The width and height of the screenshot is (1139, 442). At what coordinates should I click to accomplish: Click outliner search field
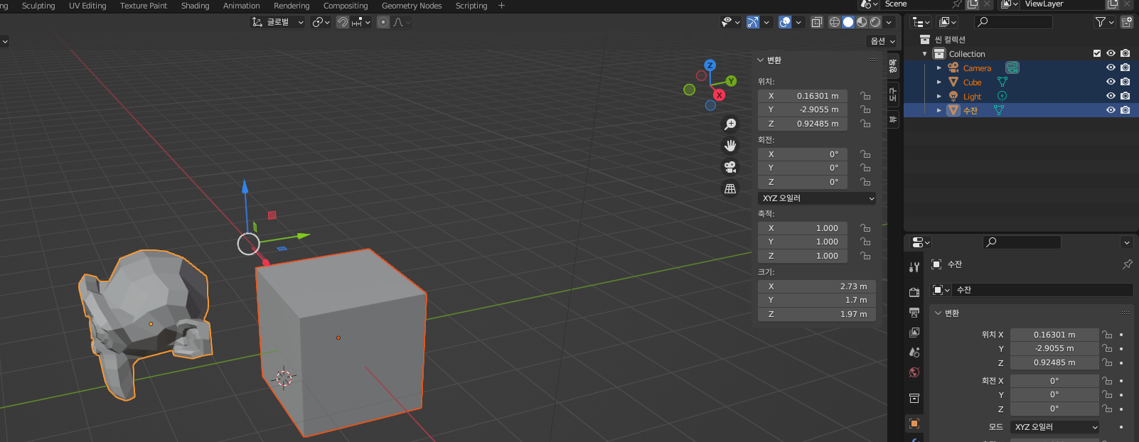pos(1012,22)
